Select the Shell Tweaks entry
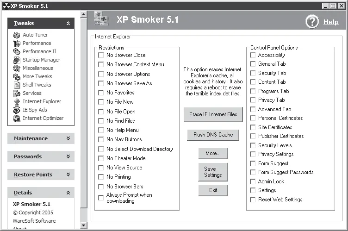Screen dimensions: 348x231 pyautogui.click(x=37, y=85)
